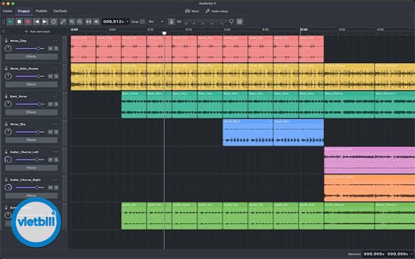This screenshot has height=259, width=415.
Task: Enable the Snap checkbox
Action: [142, 22]
